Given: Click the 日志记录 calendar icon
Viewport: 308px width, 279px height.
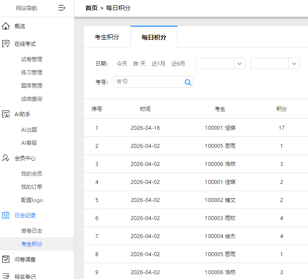Looking at the screenshot, I should [6, 215].
